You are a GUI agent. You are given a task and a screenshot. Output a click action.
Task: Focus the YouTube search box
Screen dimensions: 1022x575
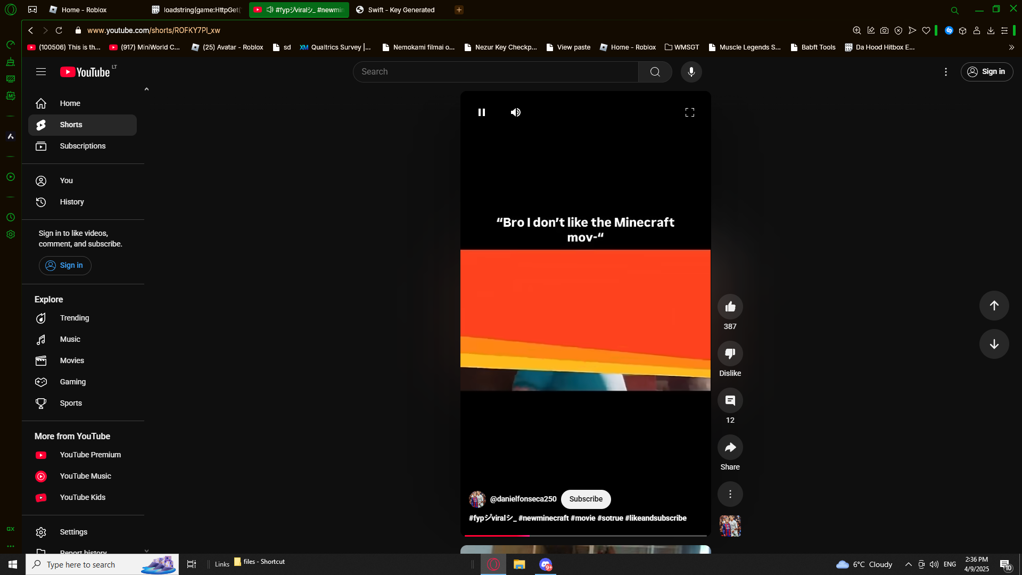click(x=496, y=72)
